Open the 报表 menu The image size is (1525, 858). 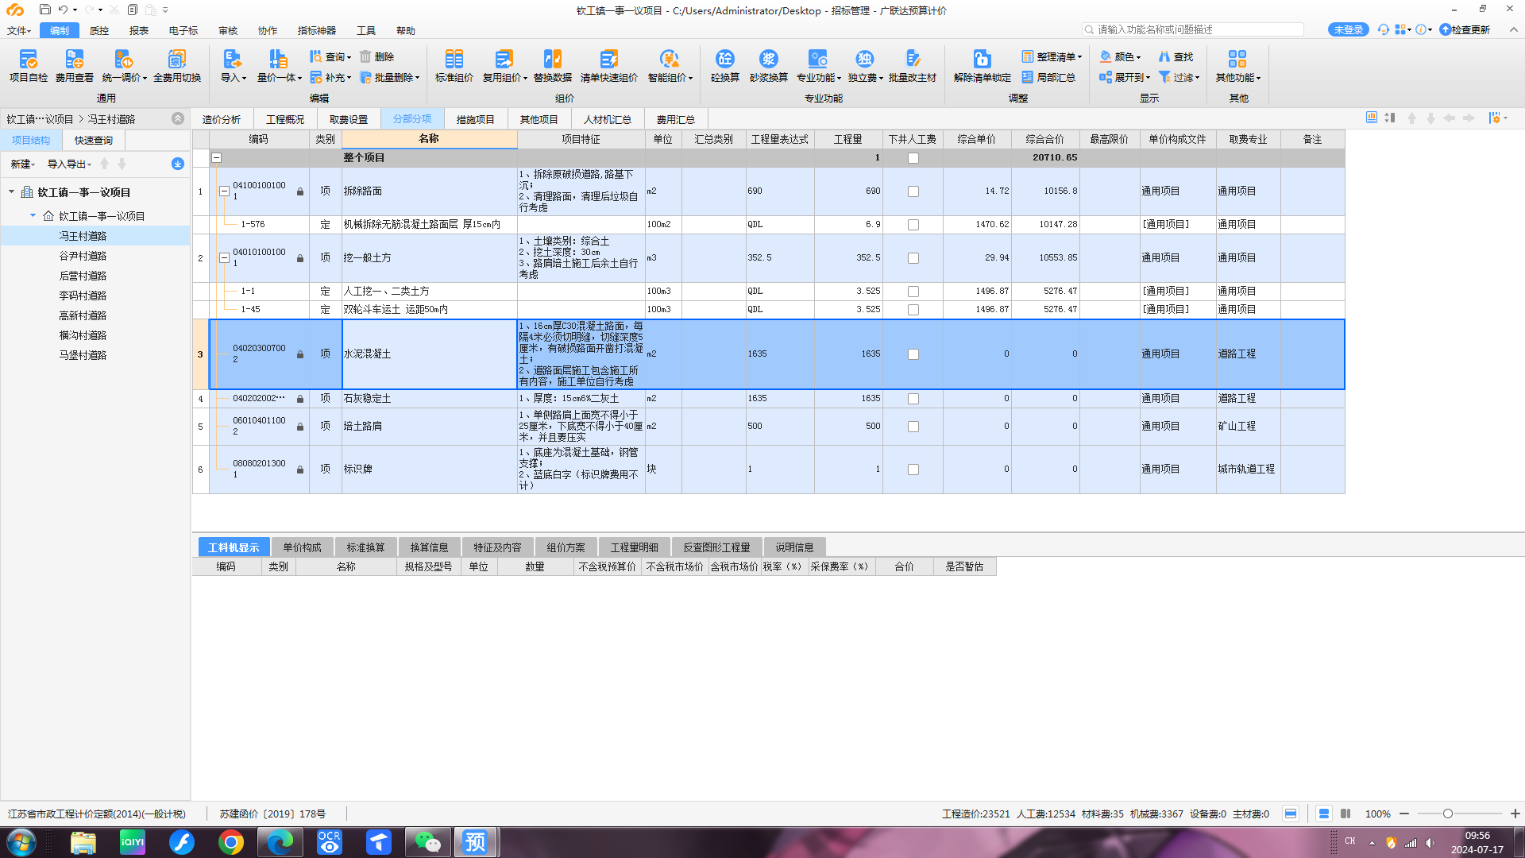coord(139,30)
